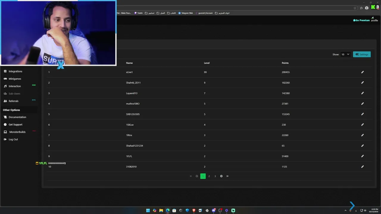Bookmark this page with the star icon
This screenshot has height=214, width=381.
coord(355,8)
